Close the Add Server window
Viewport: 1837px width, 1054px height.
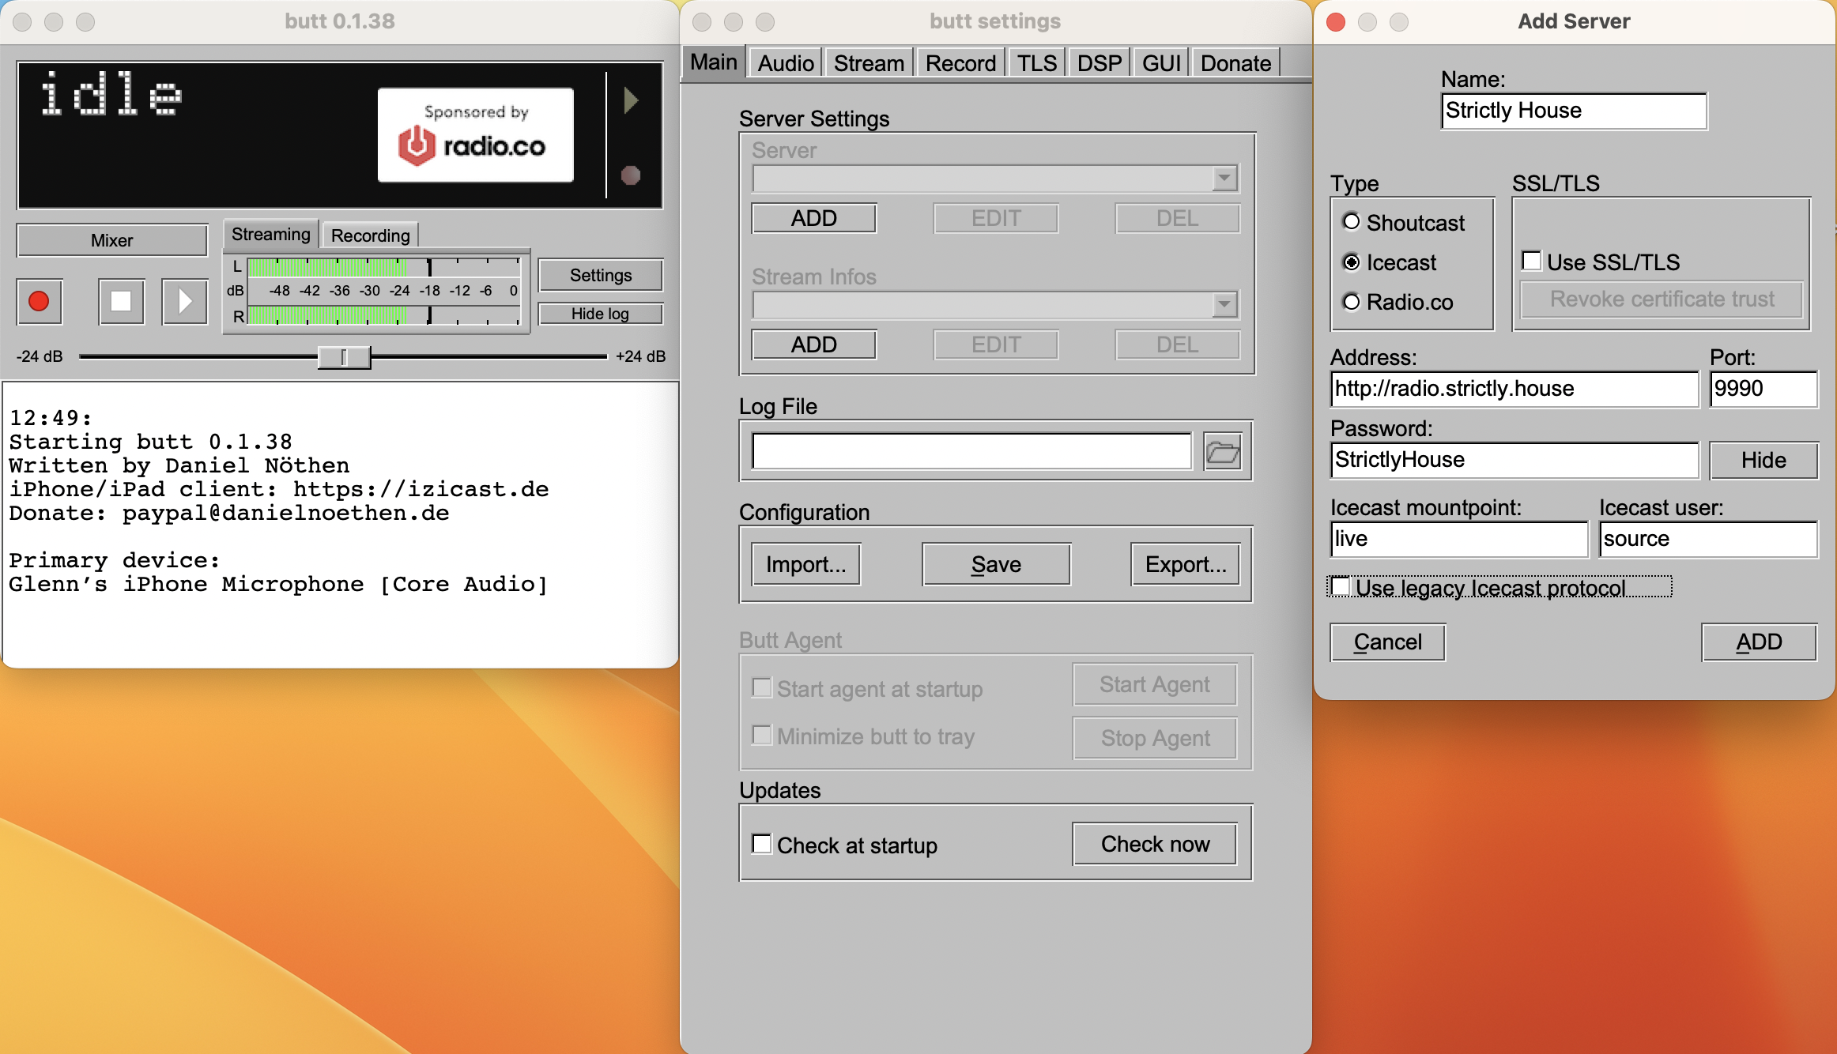[x=1336, y=22]
